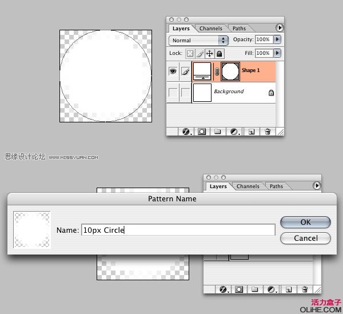This screenshot has height=314, width=343.
Task: Open upper Layers panel flyout menu
Action: [x=280, y=28]
